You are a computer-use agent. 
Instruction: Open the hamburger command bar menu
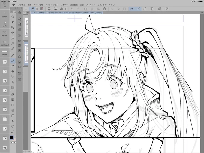pos(26,9)
